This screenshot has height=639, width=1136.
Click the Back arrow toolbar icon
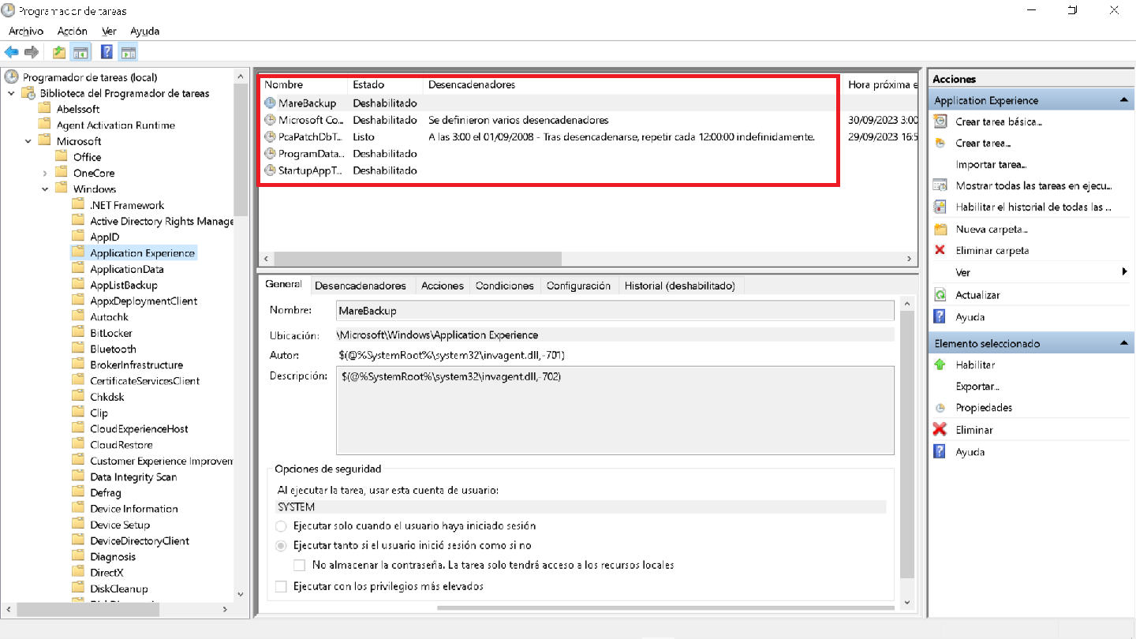point(11,52)
